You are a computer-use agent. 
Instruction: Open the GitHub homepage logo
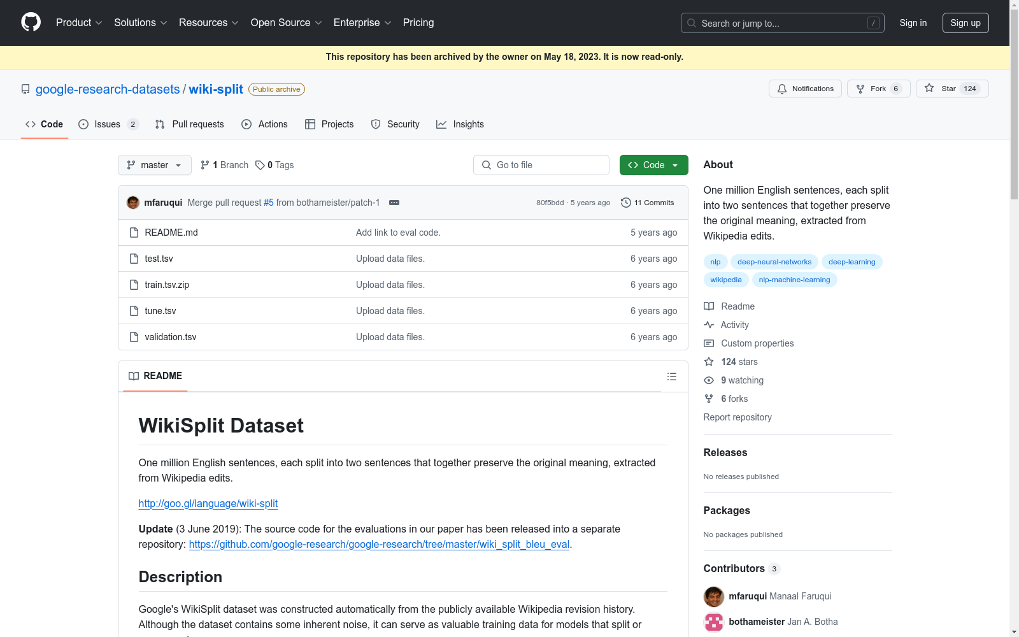pyautogui.click(x=31, y=22)
